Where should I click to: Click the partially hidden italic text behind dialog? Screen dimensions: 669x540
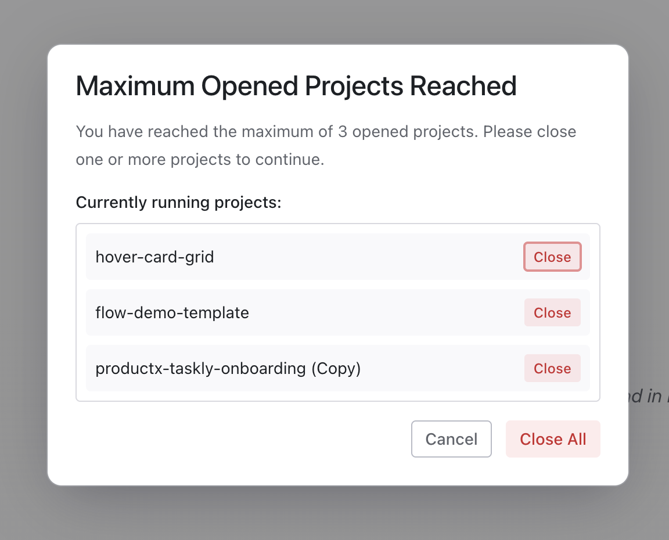(648, 396)
